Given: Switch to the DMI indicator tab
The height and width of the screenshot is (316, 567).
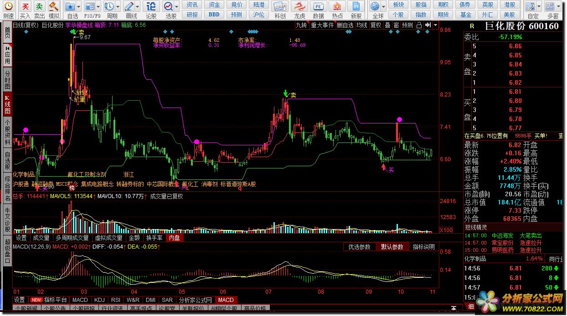Looking at the screenshot, I should pyautogui.click(x=150, y=300).
